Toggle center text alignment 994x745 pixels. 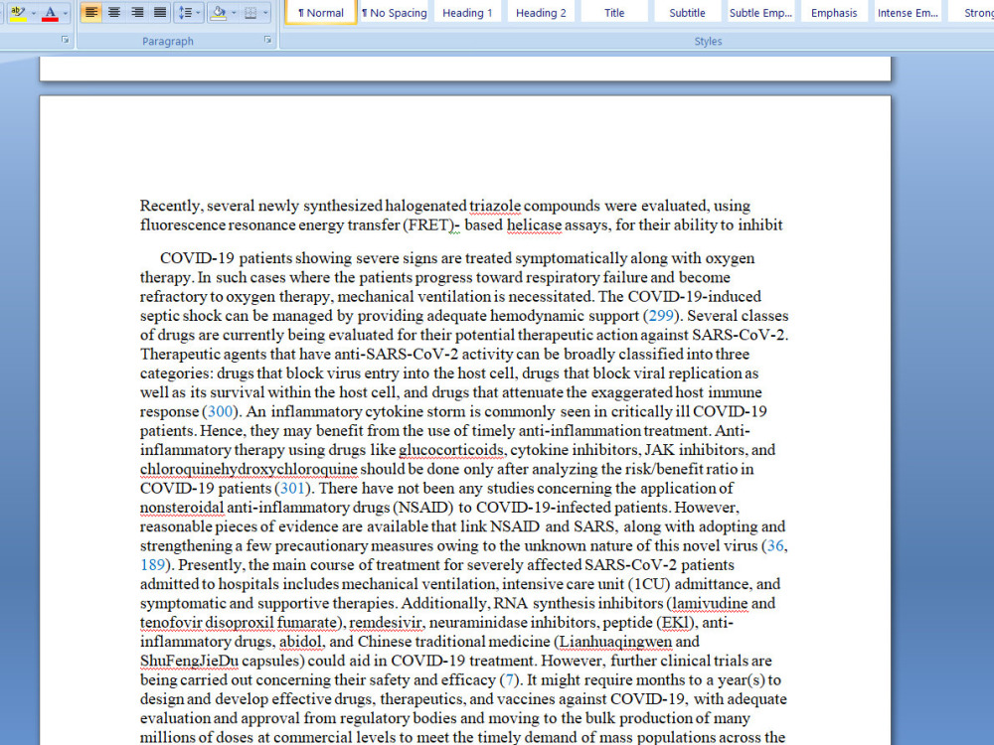(114, 13)
